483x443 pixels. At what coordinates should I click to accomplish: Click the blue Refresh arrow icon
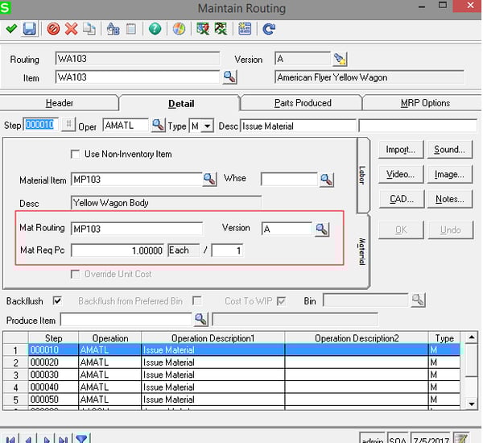268,29
